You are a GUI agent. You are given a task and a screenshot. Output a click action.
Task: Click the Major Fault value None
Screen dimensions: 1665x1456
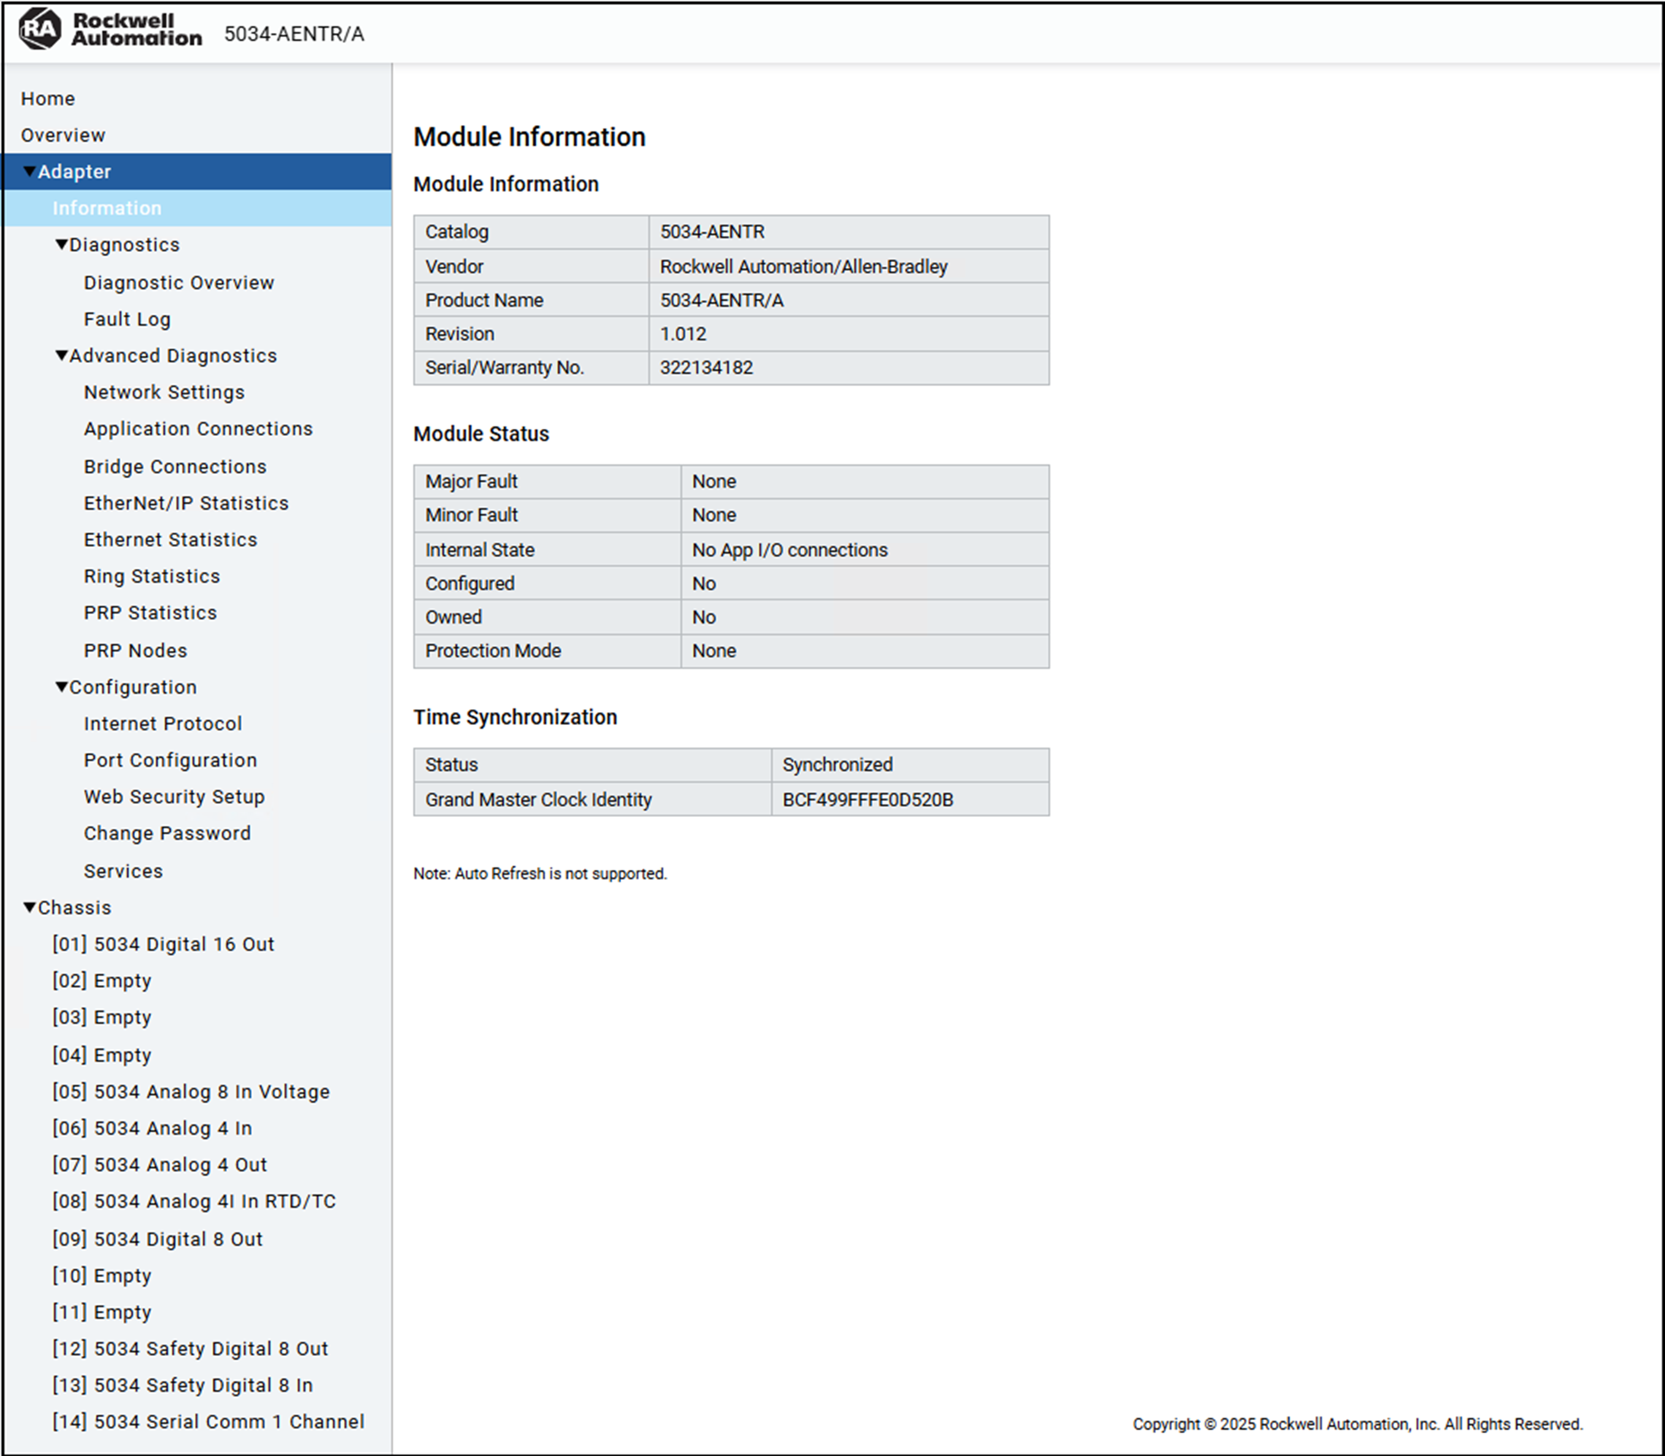tap(714, 481)
